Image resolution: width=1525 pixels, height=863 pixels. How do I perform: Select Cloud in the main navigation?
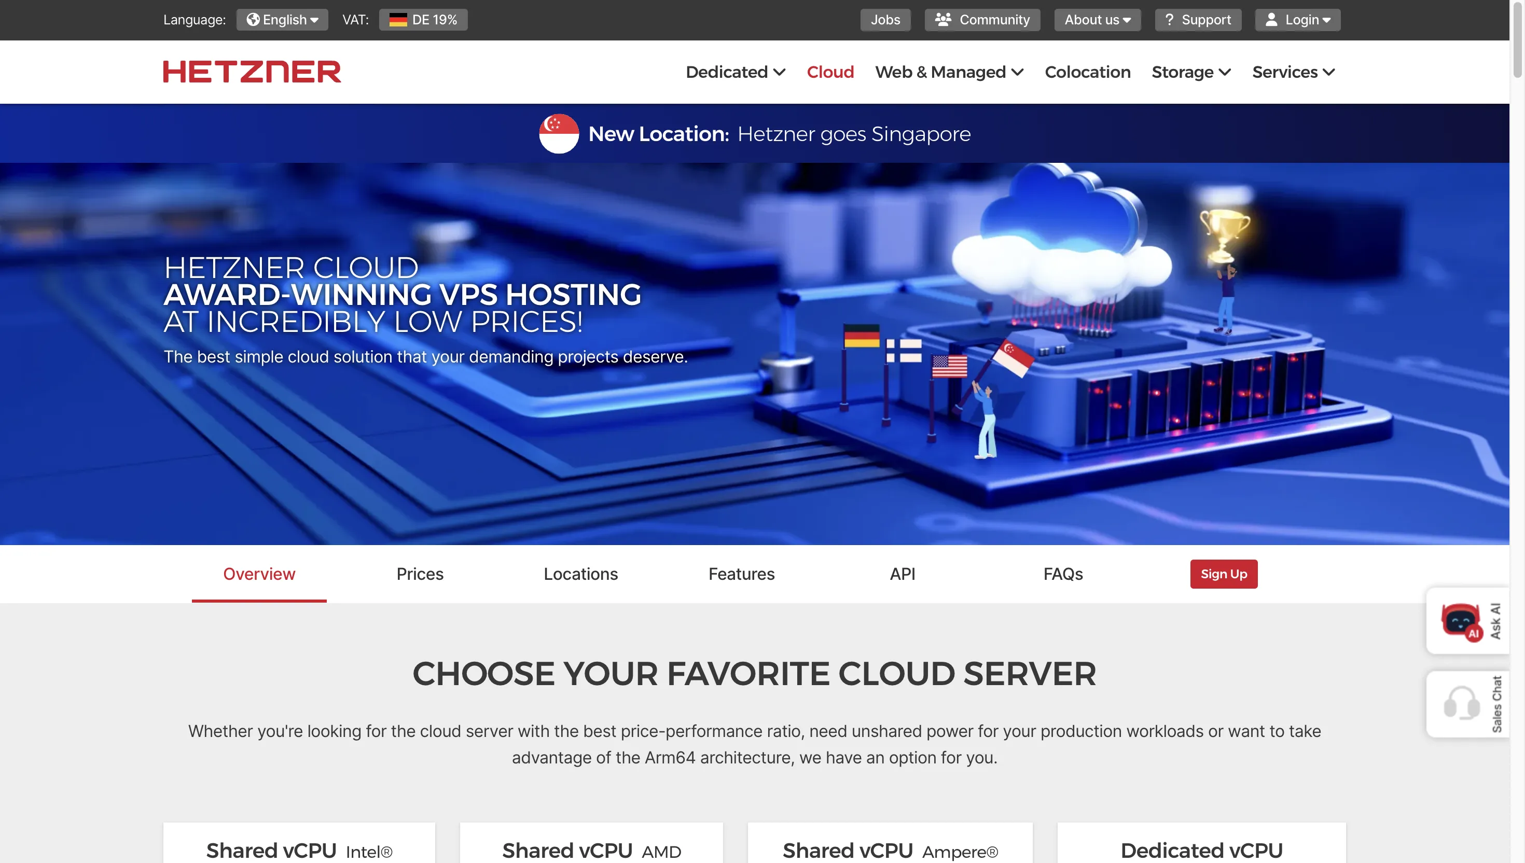(830, 72)
